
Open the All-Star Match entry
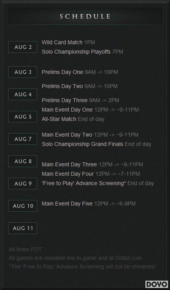(x=73, y=119)
